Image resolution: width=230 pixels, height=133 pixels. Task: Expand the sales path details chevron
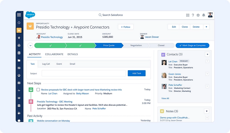[x=30, y=45]
